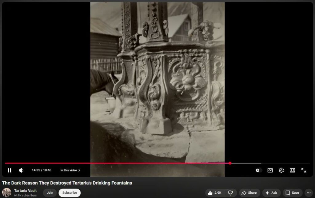Image resolution: width=315 pixels, height=198 pixels.
Task: Switch to theater mode
Action: point(293,170)
